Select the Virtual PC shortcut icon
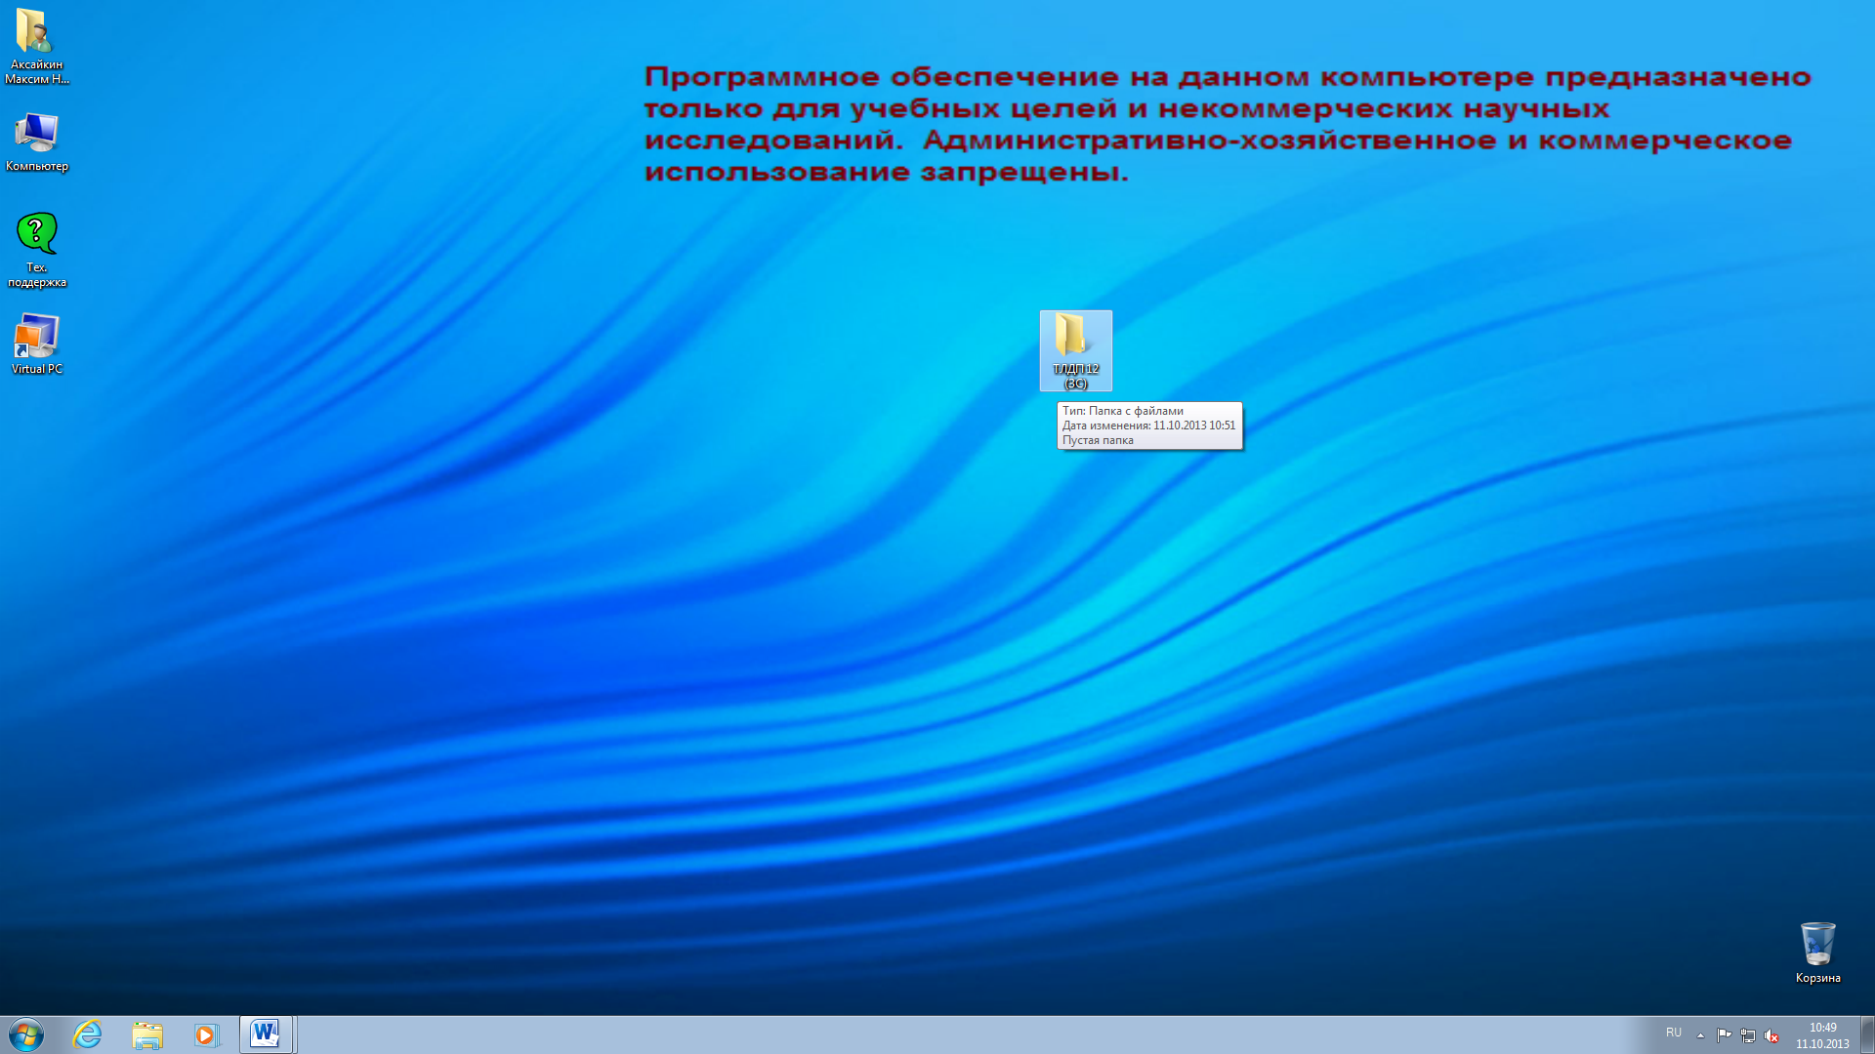Screen dimensions: 1875x1054 point(36,344)
